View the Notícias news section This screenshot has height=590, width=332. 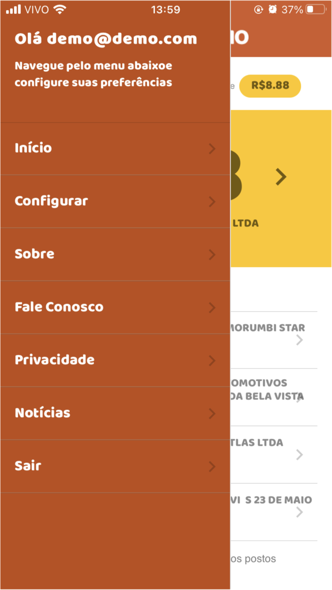click(x=41, y=413)
